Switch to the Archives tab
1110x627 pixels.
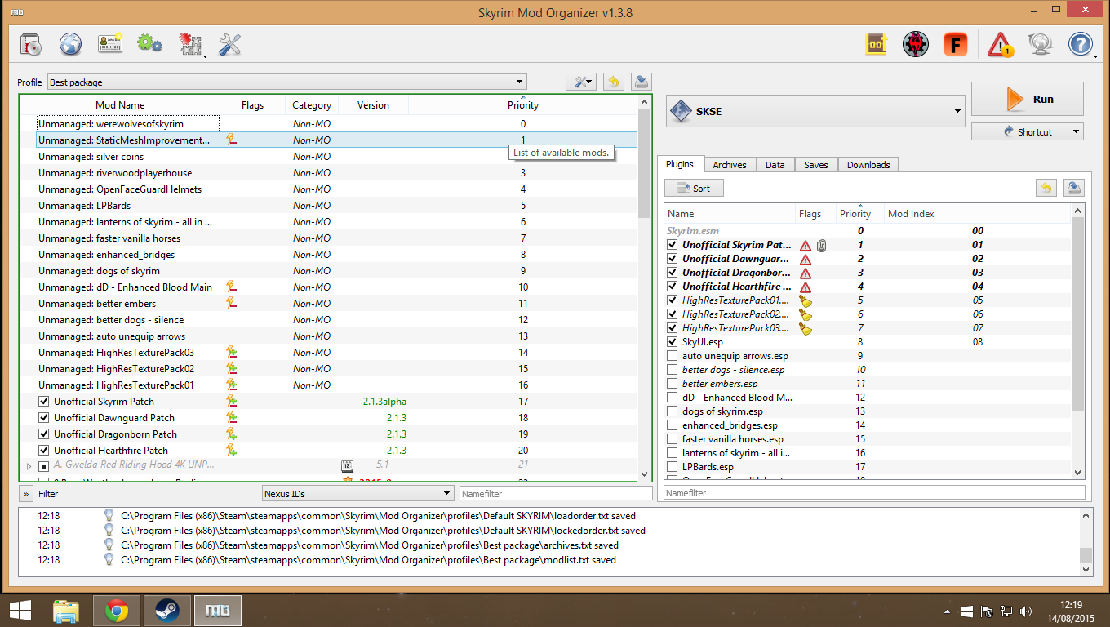coord(729,165)
